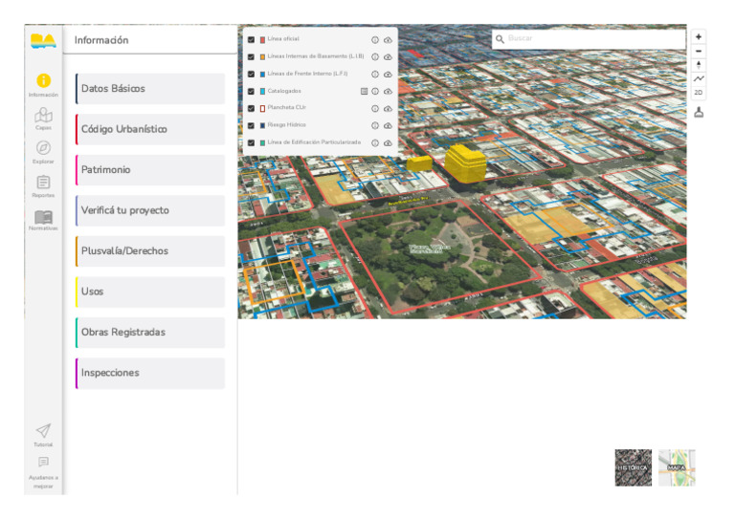Show info for Línea de Edificación Particularizada
Image resolution: width=735 pixels, height=519 pixels.
tap(375, 142)
